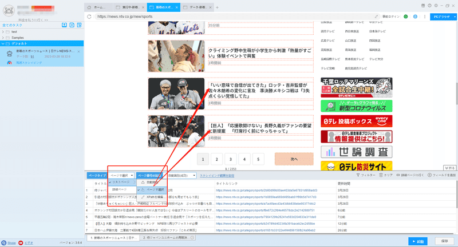The width and height of the screenshot is (458, 247).
Task: Collapse the デフォルト folder
Action: tap(3, 44)
